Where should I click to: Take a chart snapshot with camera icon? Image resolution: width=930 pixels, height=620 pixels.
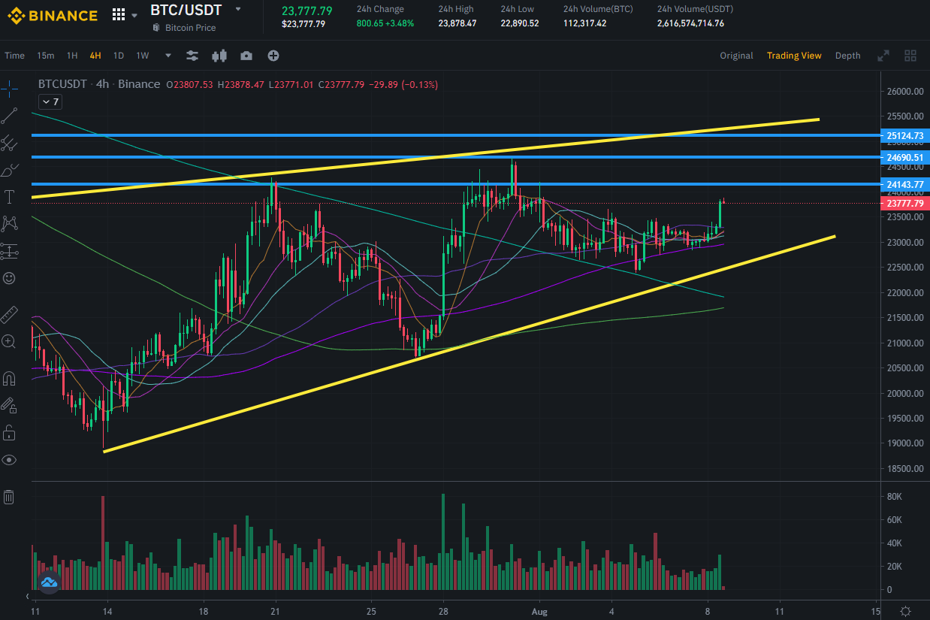pyautogui.click(x=246, y=56)
